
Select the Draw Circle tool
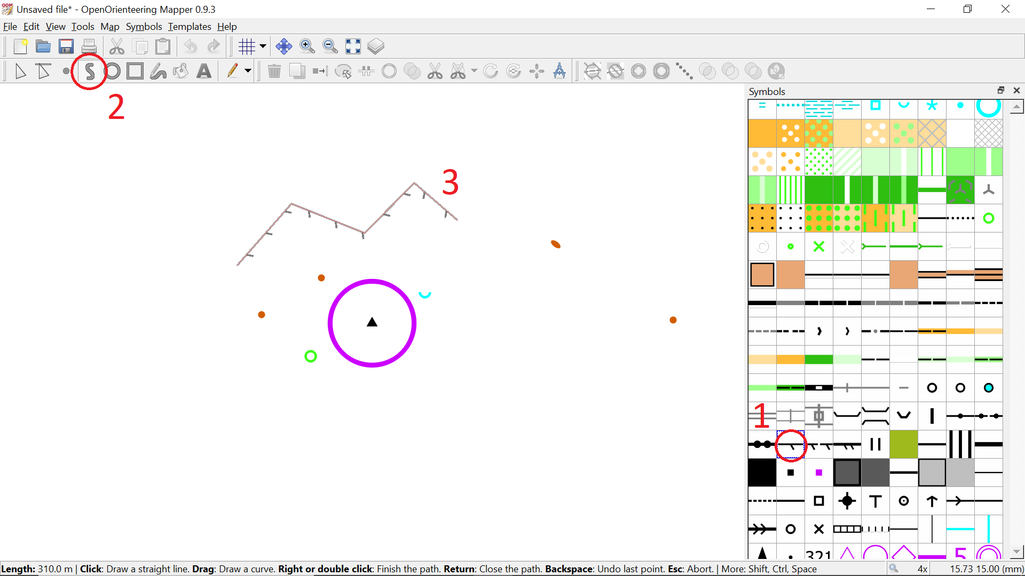(x=113, y=71)
